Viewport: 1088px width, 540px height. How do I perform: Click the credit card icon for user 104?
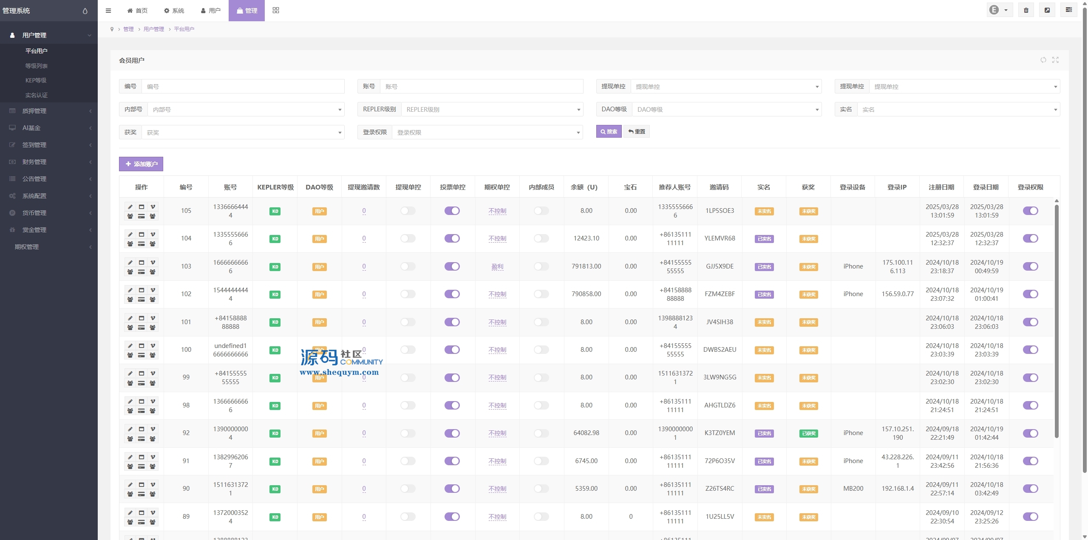142,244
